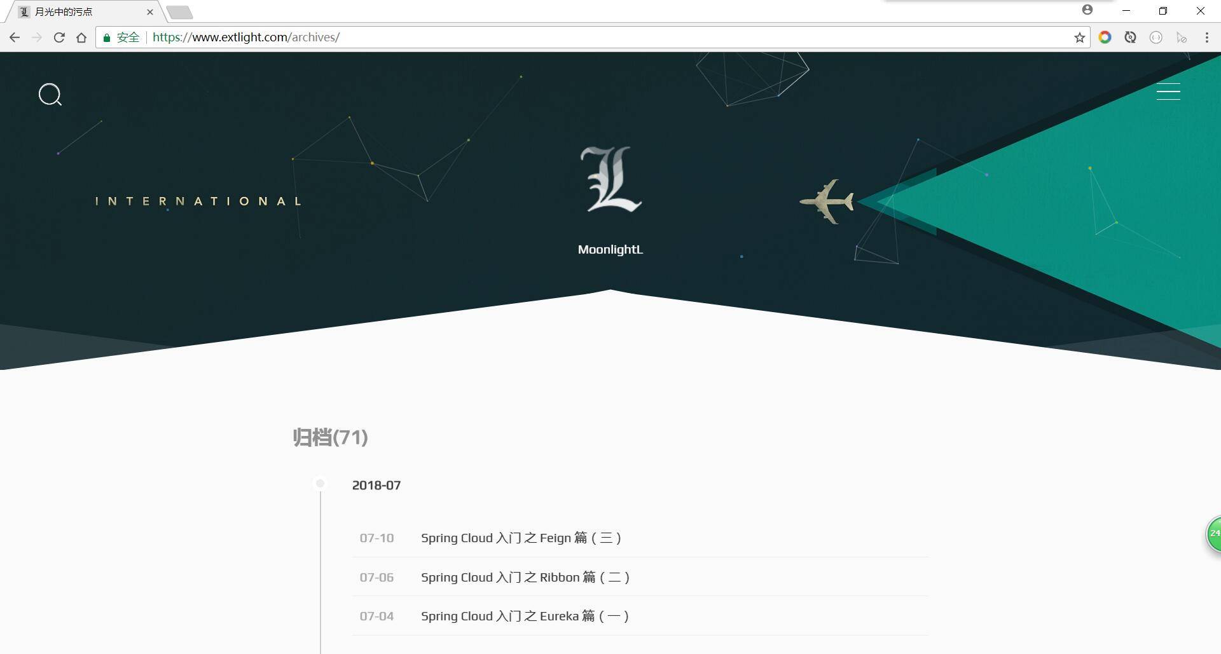Open a new browser tab
This screenshot has width=1221, height=654.
pyautogui.click(x=180, y=12)
